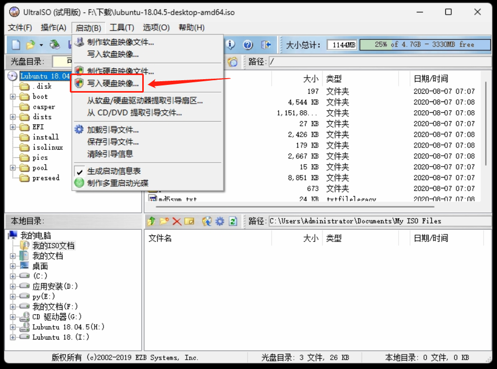
Task: Click the Add files icon in local toolbar
Action: (207, 221)
